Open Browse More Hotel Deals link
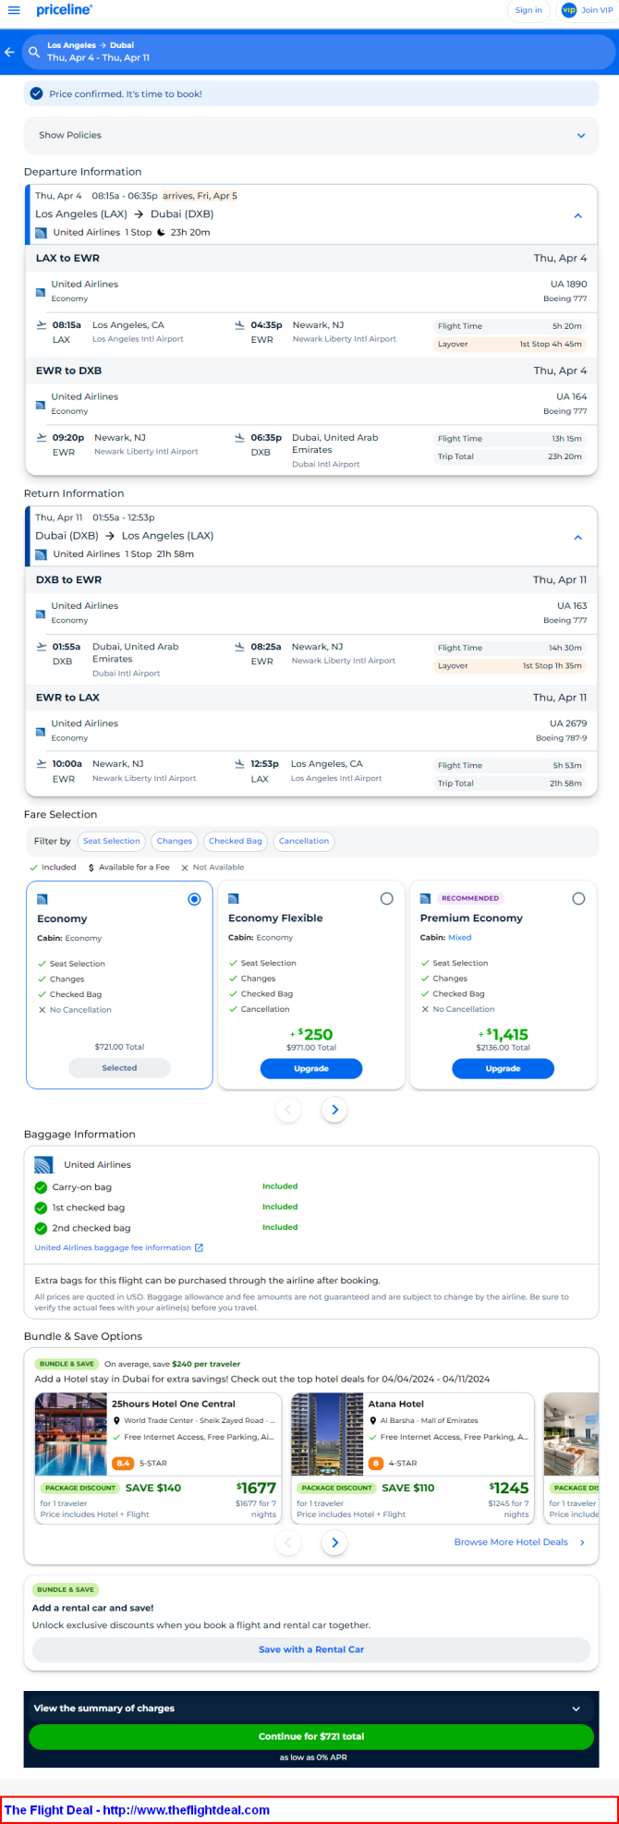The height and width of the screenshot is (1824, 619). (x=511, y=1542)
